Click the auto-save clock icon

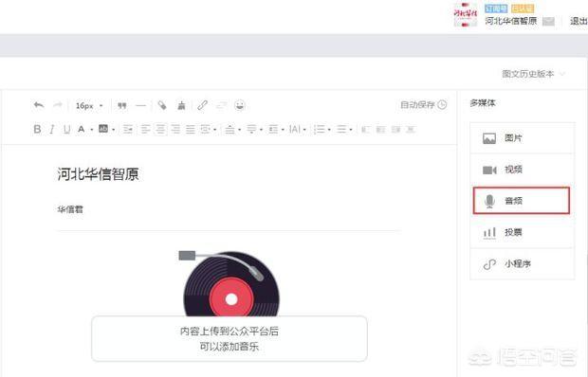pos(442,105)
